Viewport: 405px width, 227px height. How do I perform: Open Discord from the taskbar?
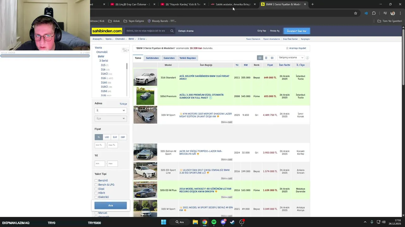(x=223, y=222)
